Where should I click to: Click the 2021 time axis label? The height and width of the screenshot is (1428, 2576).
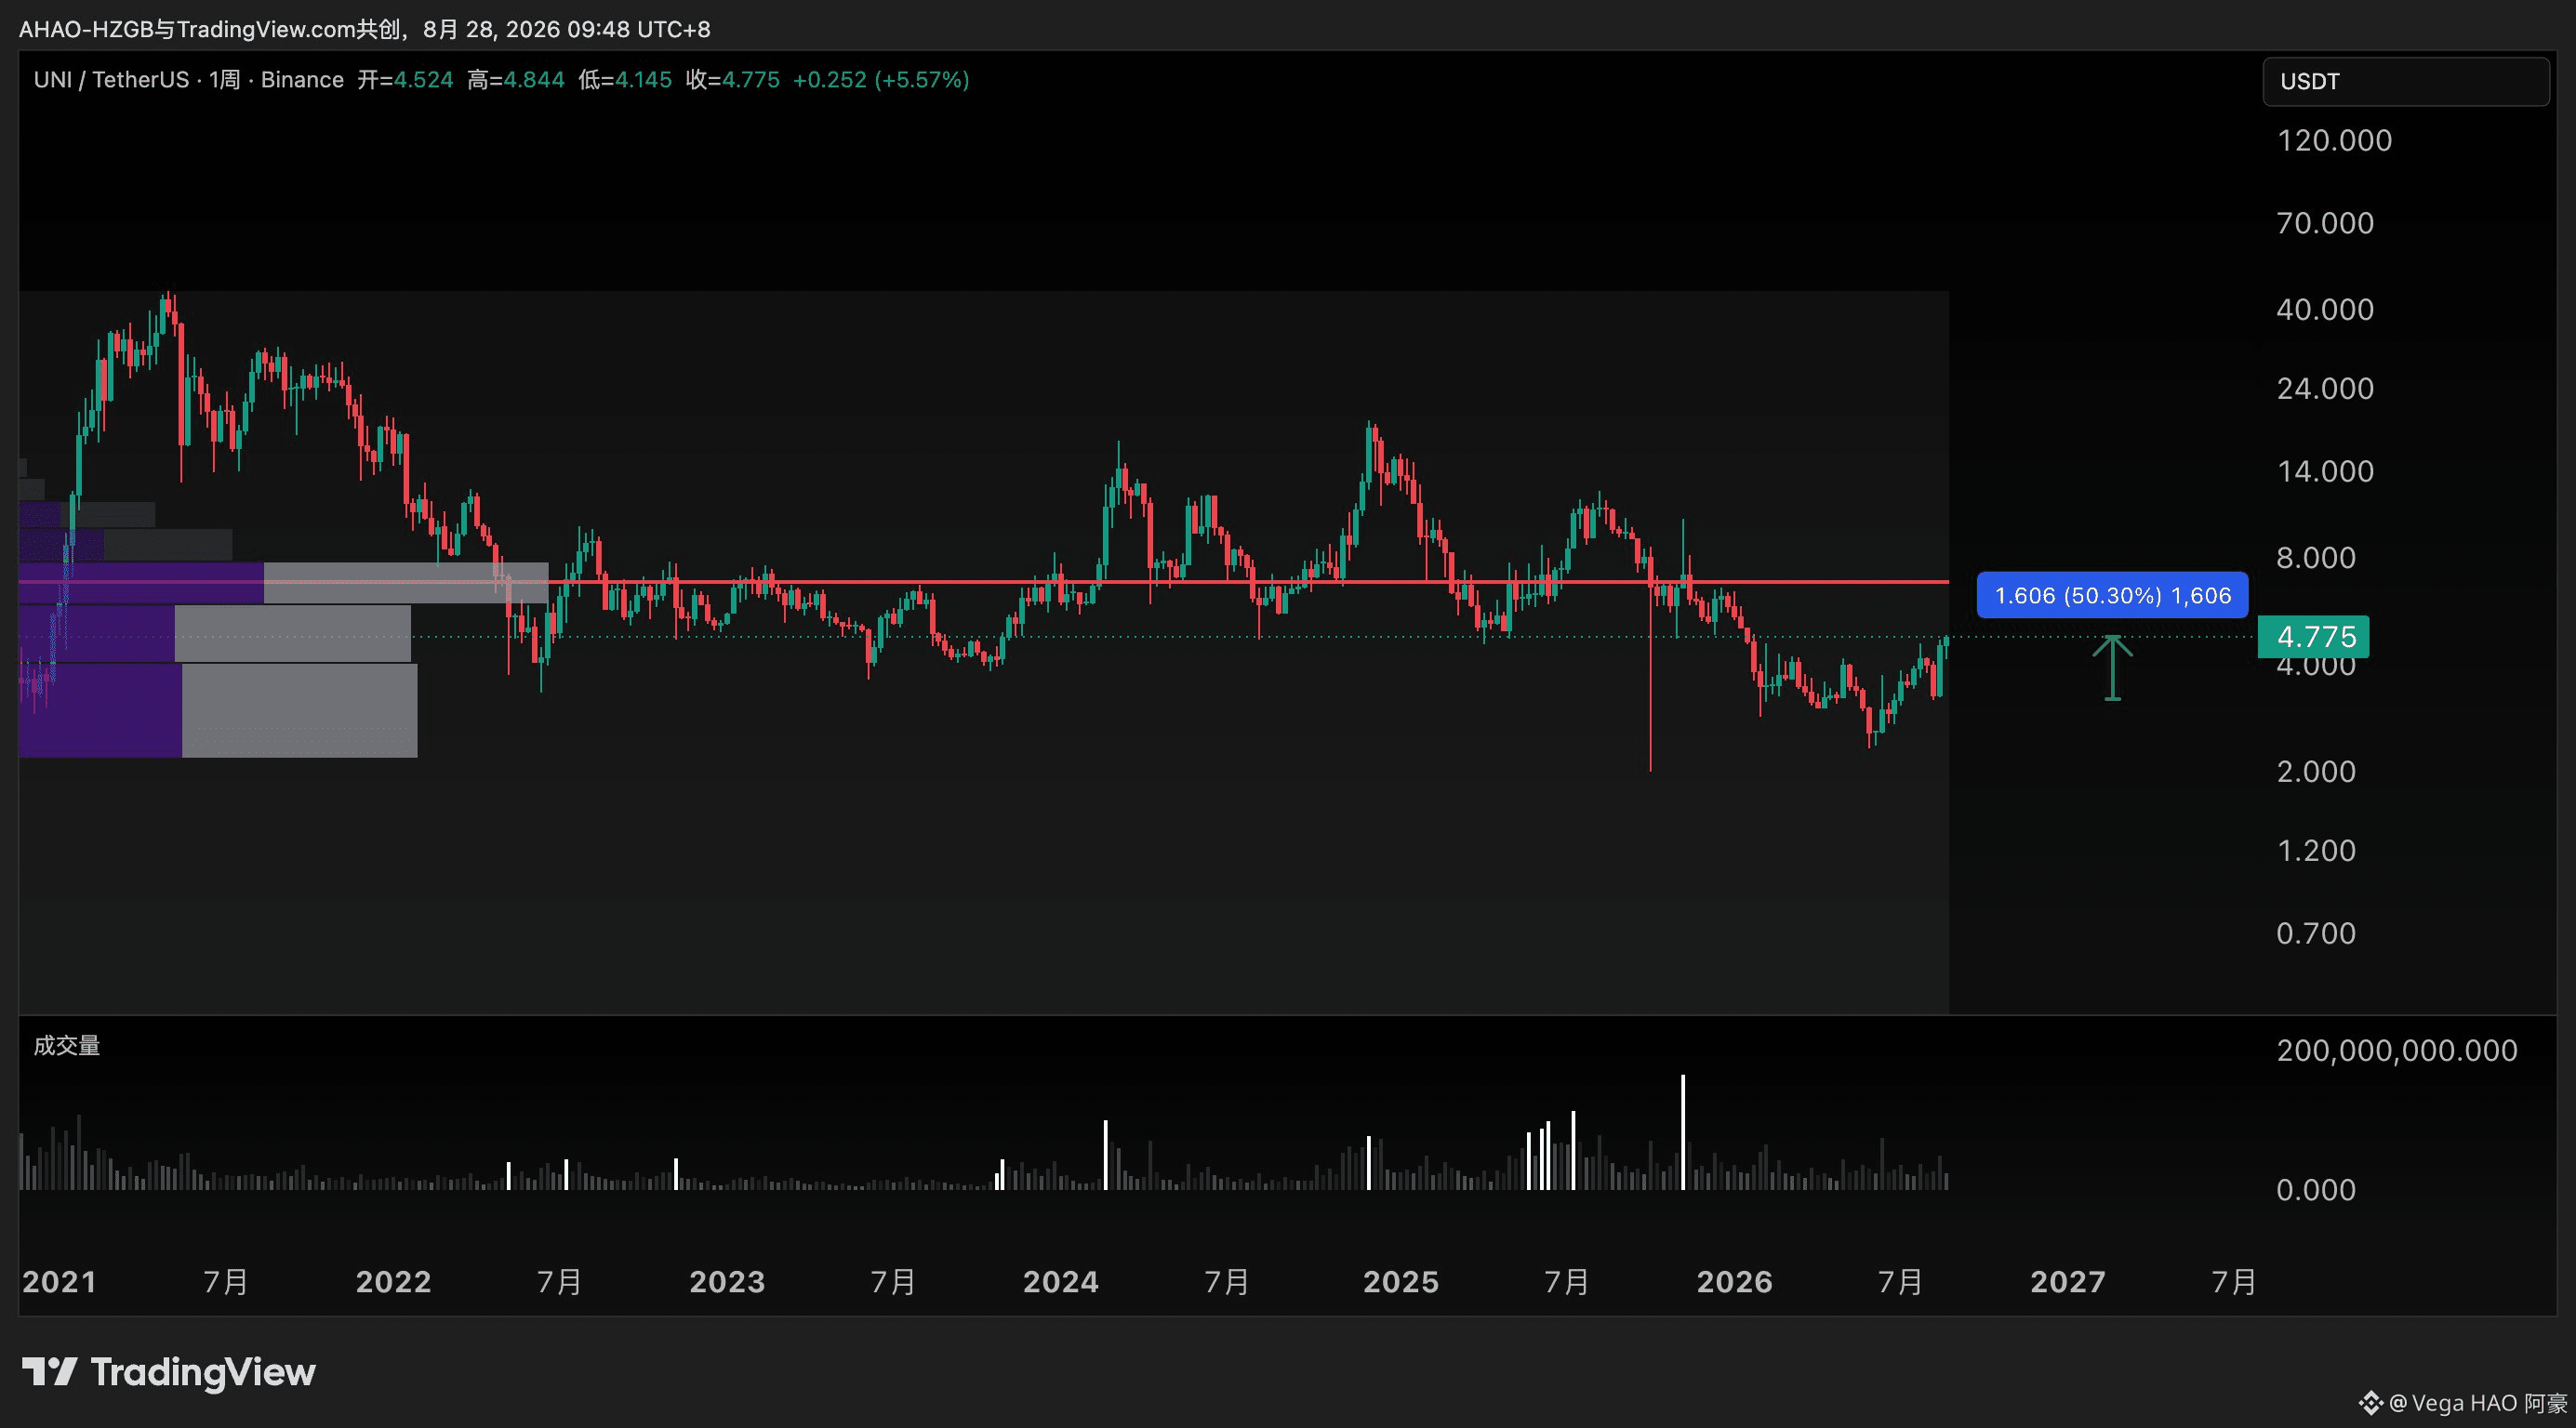(59, 1282)
